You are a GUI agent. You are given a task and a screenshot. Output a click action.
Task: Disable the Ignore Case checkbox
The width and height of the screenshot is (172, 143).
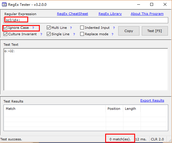pos(5,28)
